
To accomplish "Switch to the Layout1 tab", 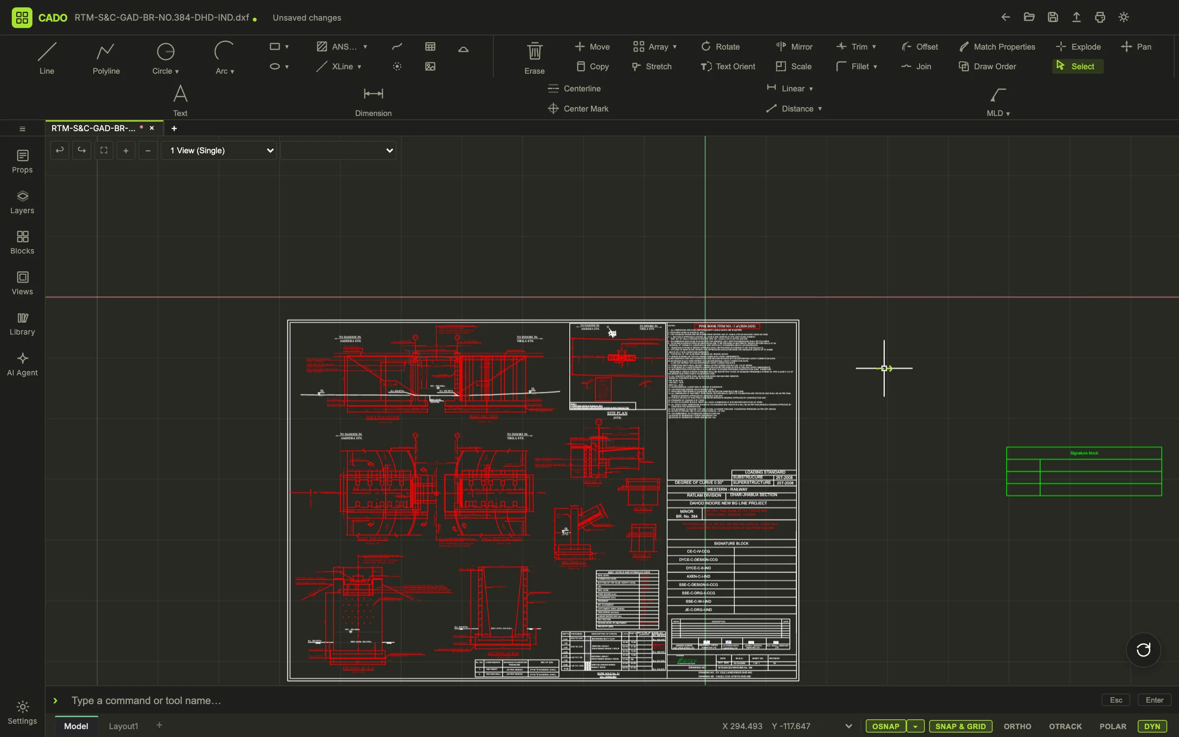I will [x=123, y=726].
